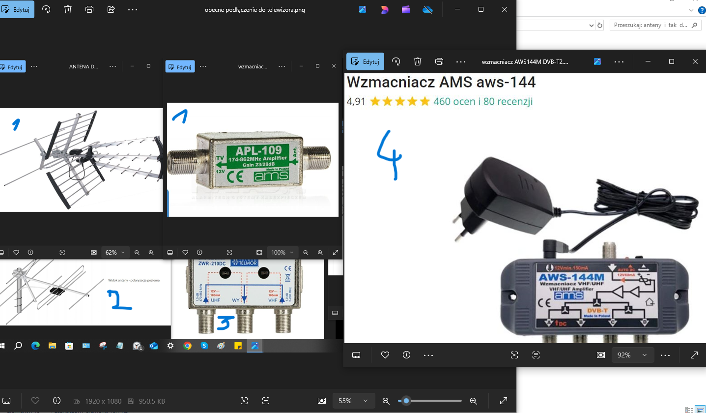Share the obecne podłączenie do telewizora image
The width and height of the screenshot is (706, 413).
coord(111,9)
